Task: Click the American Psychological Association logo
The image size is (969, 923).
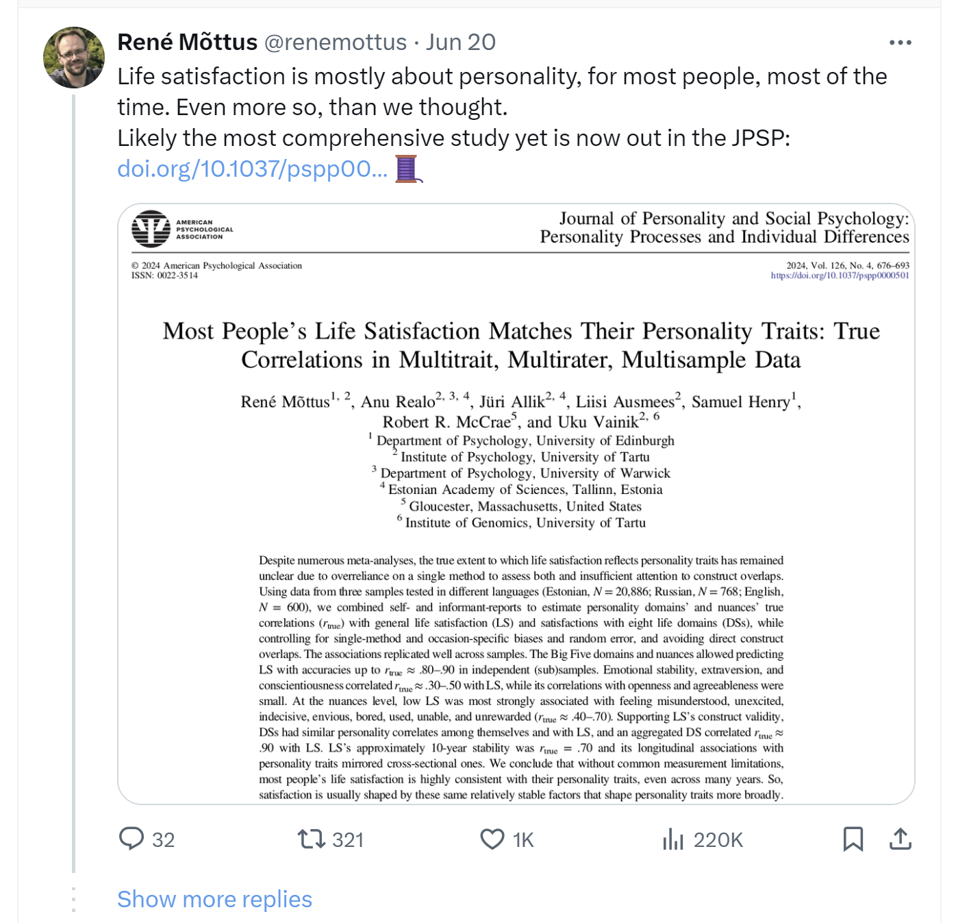Action: coord(151,229)
